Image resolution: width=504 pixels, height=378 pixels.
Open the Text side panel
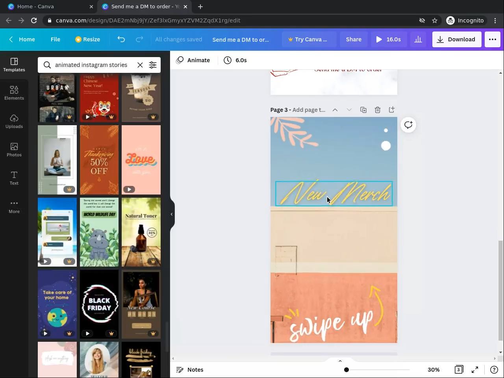[x=14, y=178]
